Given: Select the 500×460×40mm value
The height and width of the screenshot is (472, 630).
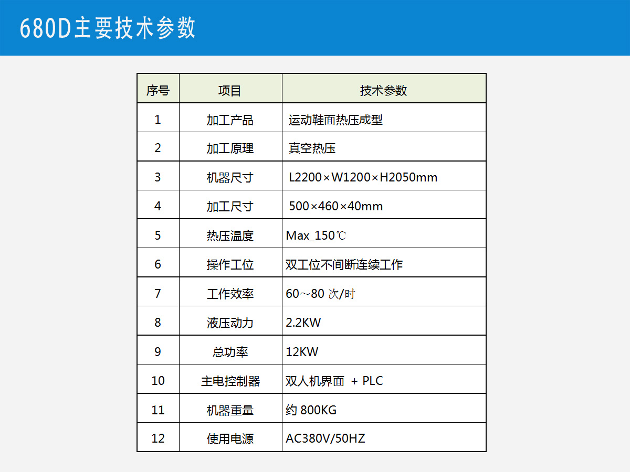Looking at the screenshot, I should pos(335,206).
